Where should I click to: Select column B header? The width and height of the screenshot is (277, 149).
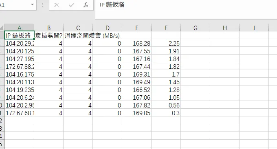coord(49,28)
